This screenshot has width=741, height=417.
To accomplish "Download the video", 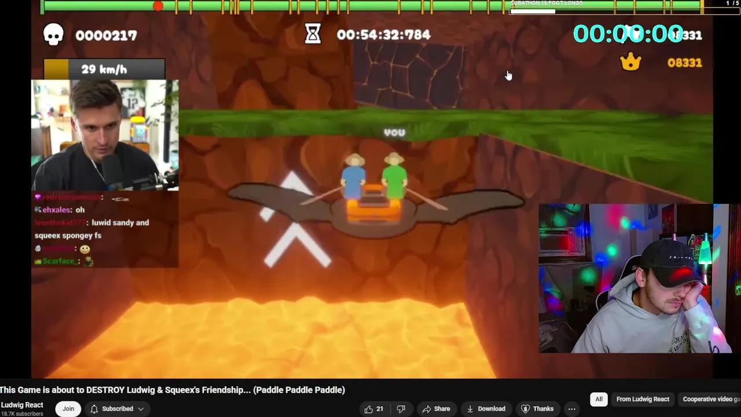I will click(486, 409).
